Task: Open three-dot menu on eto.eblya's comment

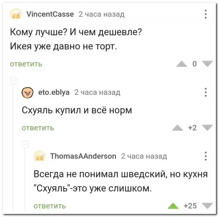Action: coord(205,92)
